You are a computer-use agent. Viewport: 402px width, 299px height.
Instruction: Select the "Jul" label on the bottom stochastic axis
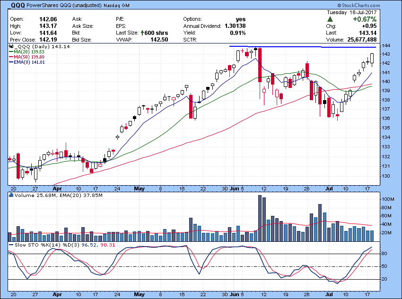(x=329, y=294)
